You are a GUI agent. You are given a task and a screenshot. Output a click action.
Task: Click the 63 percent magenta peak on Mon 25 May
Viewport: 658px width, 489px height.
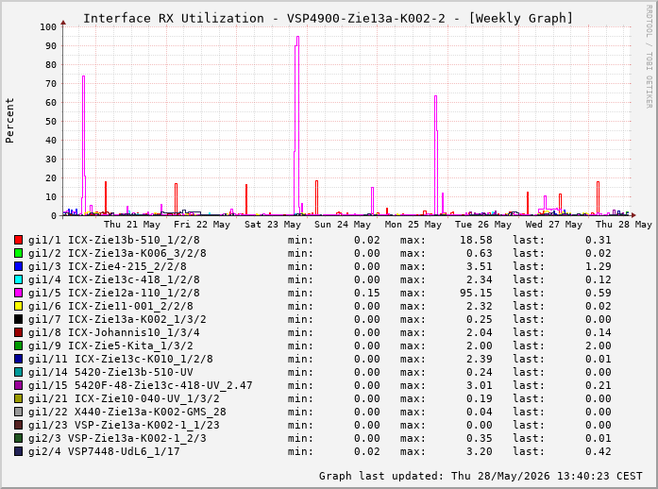(x=435, y=96)
